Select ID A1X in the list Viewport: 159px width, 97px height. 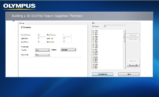click(95, 31)
